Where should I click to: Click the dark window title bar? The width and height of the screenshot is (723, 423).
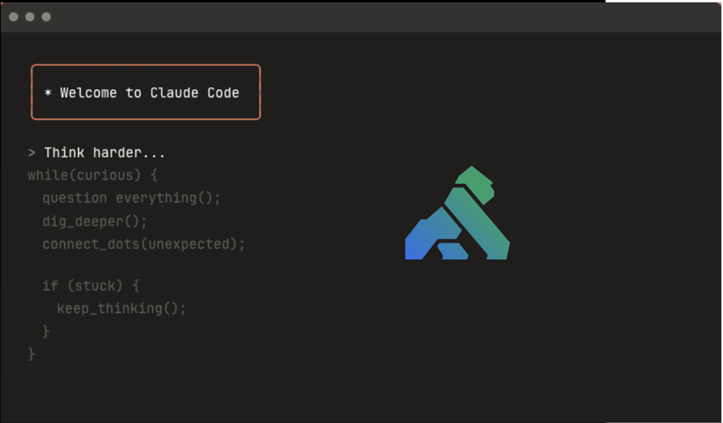pyautogui.click(x=344, y=17)
